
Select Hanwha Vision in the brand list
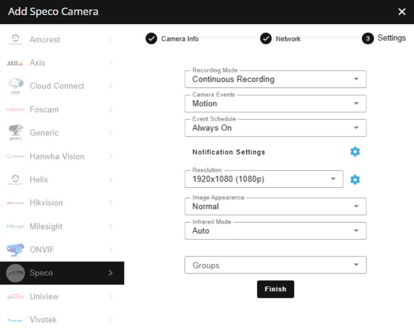(x=62, y=156)
